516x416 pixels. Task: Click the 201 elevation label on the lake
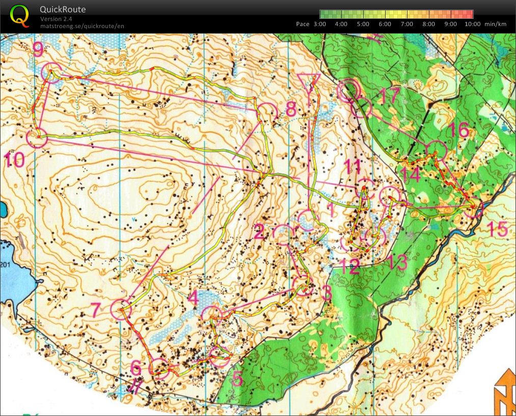pyautogui.click(x=5, y=264)
